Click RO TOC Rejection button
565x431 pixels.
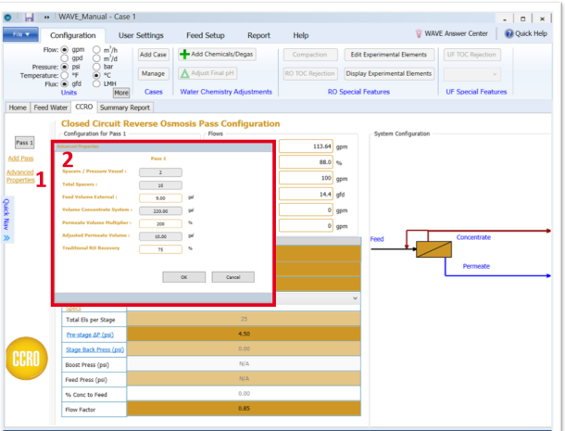310,73
